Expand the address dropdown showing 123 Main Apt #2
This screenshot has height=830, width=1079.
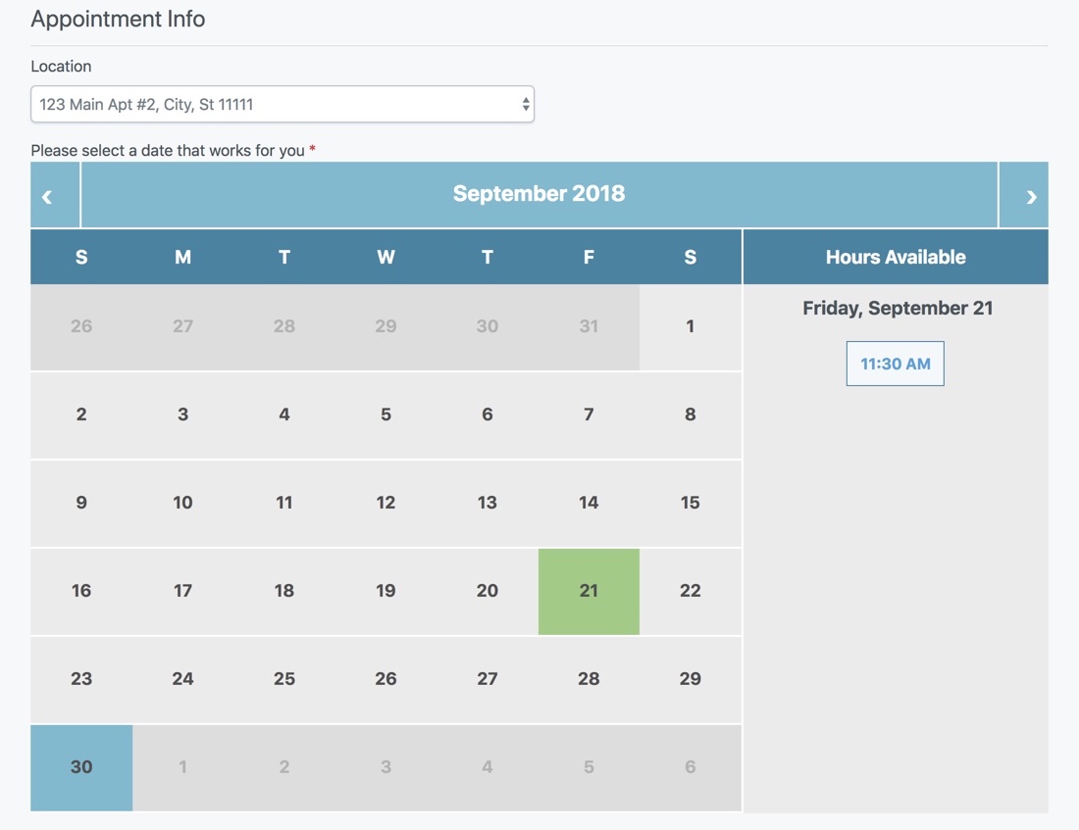[283, 103]
